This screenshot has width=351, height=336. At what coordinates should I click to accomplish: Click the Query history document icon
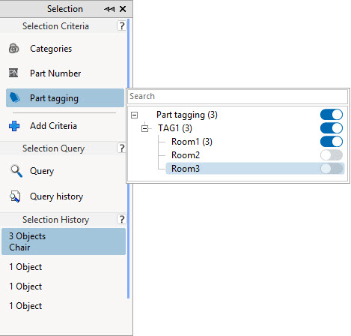[x=15, y=196]
